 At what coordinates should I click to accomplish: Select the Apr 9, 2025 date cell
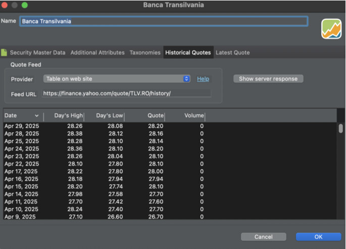20,217
